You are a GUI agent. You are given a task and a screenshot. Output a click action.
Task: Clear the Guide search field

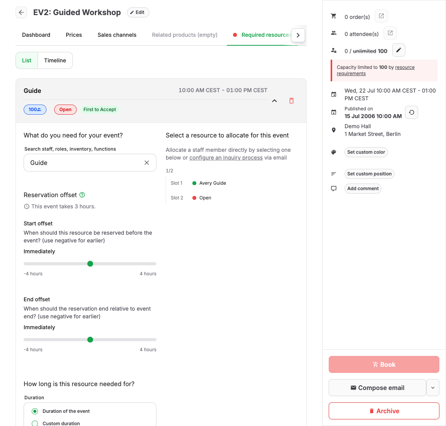click(147, 163)
